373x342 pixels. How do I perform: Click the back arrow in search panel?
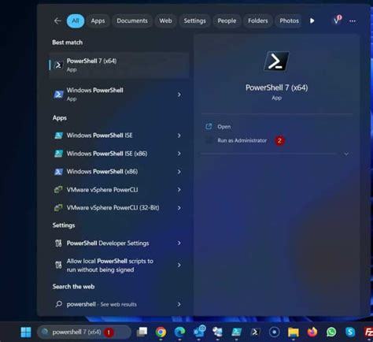pos(57,20)
